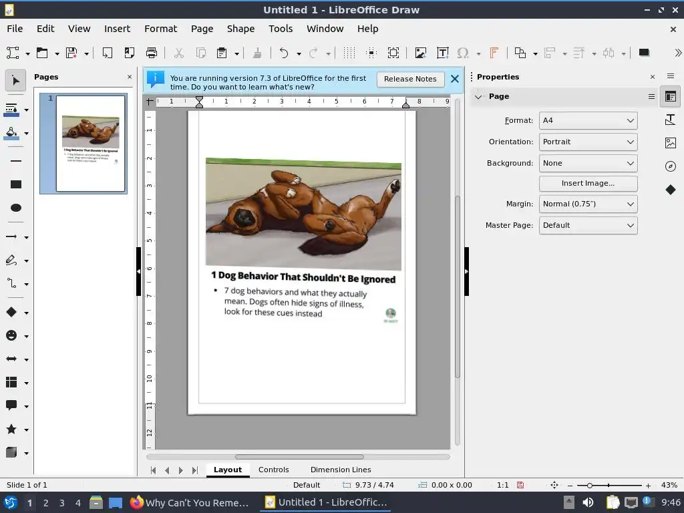The image size is (684, 513).
Task: Open the Navigator sidebar panel
Action: point(671,166)
